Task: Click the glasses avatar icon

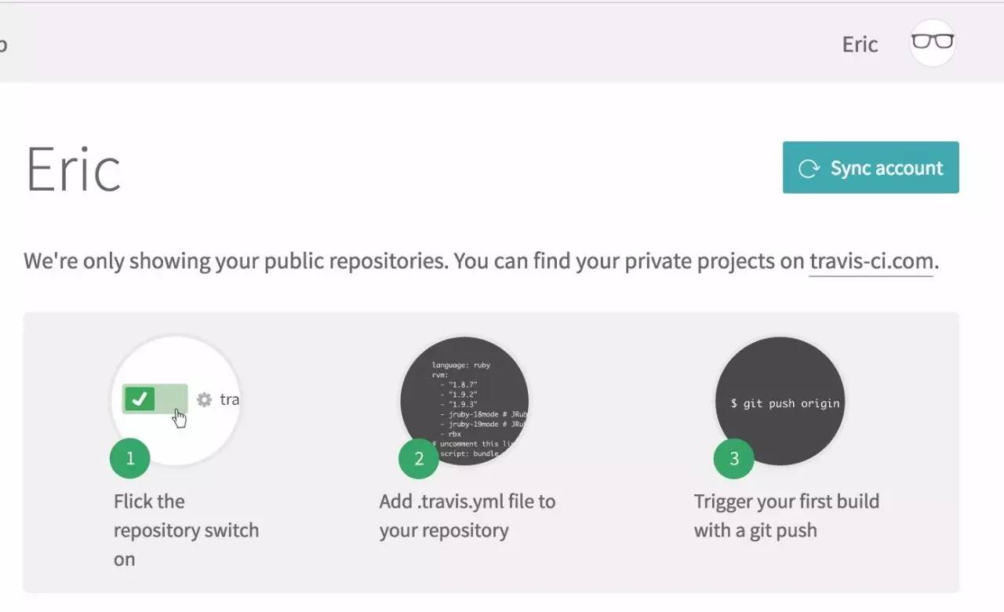Action: click(x=932, y=42)
